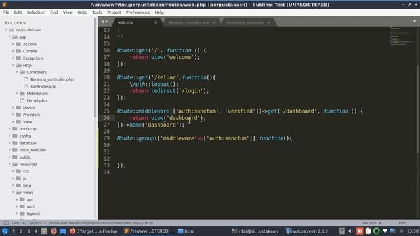This screenshot has height=236, width=420.
Task: Collapse the Http folder
Action: [13, 66]
